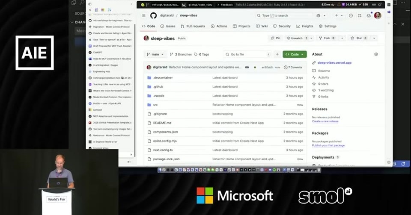Switch to the Actions tab
The image size is (411, 215).
point(219,26)
